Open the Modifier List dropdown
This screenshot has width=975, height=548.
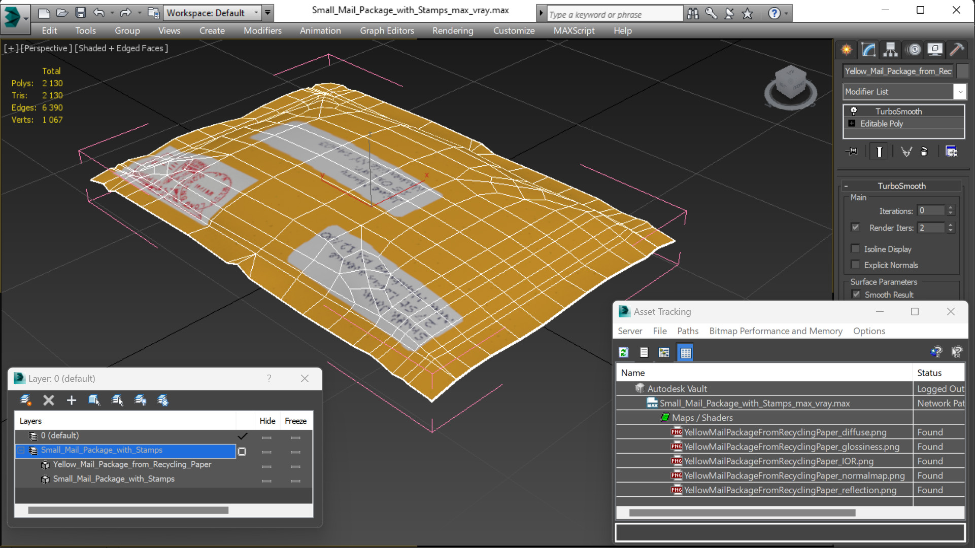pos(960,92)
